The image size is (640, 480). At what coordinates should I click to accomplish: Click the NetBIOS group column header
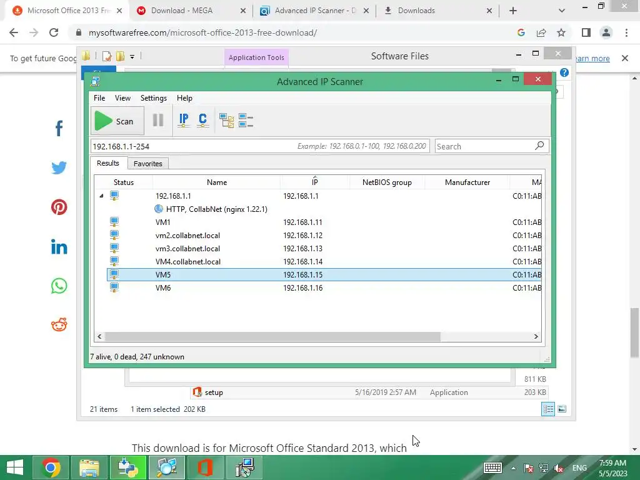387,182
